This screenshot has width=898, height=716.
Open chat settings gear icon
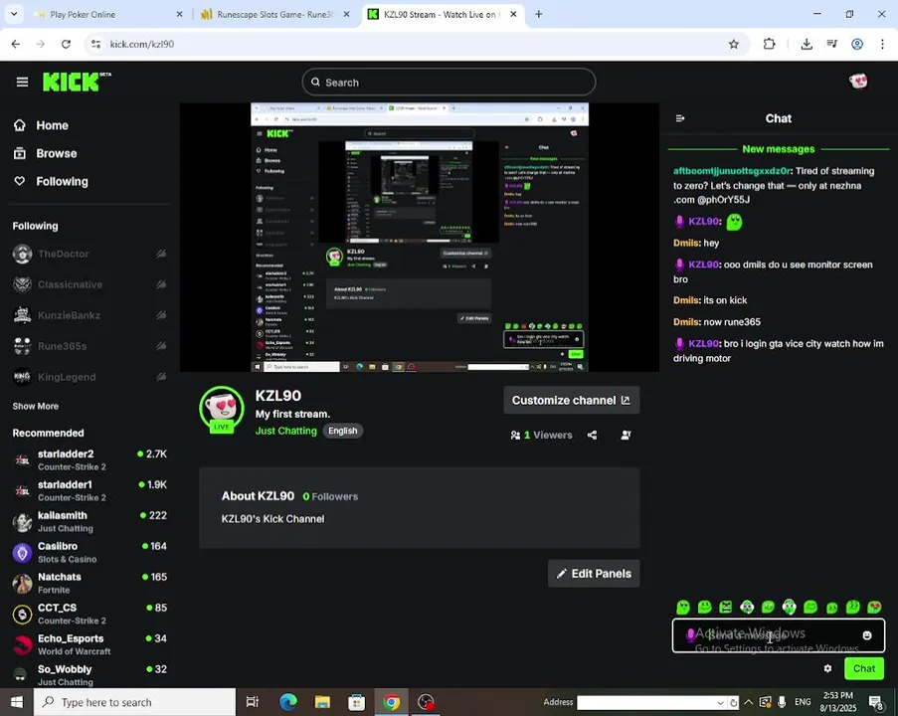tap(827, 668)
